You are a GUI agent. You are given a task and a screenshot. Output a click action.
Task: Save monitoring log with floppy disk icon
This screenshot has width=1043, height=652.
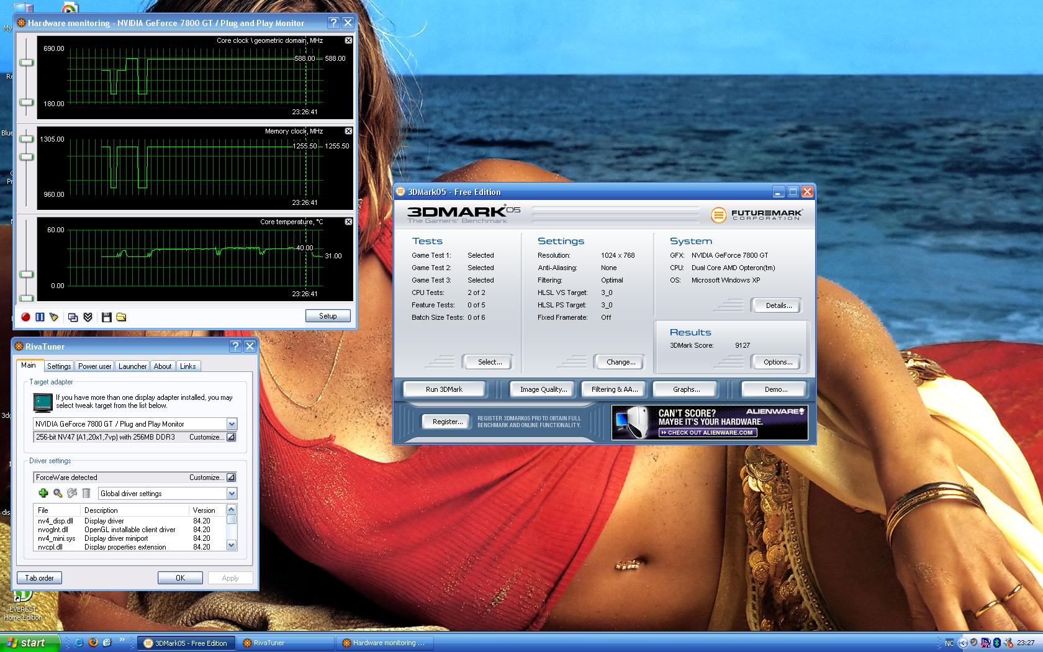tap(106, 317)
